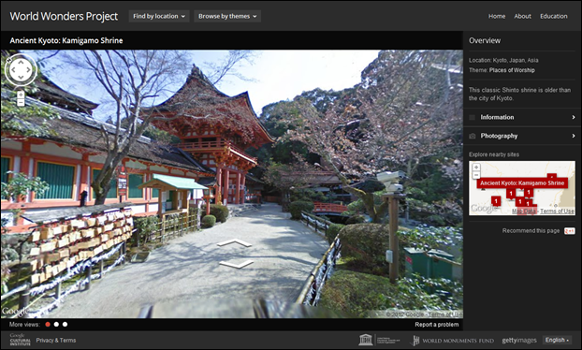Zoom in the Street View panorama
The height and width of the screenshot is (350, 582).
click(x=21, y=95)
